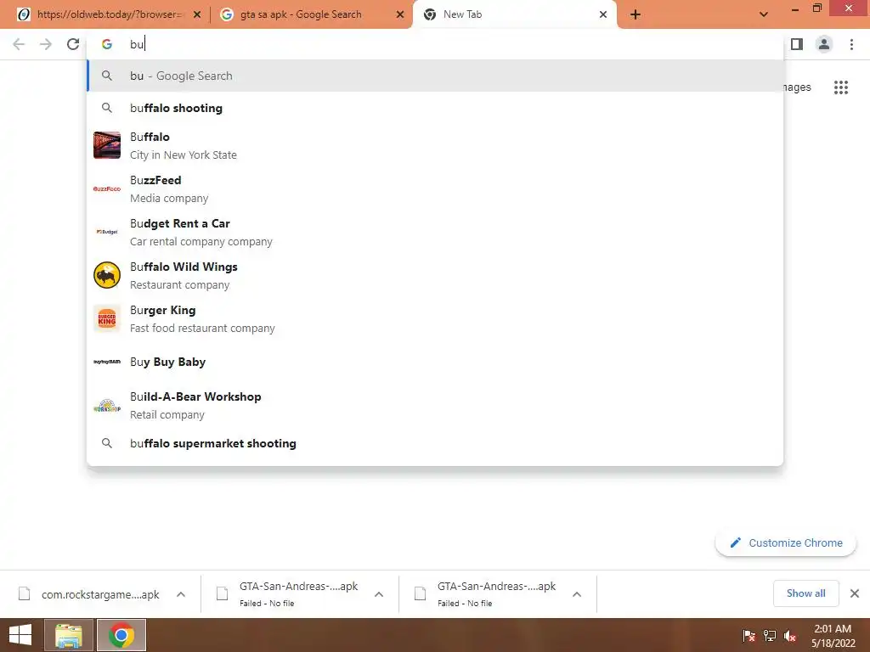Image resolution: width=870 pixels, height=652 pixels.
Task: Expand options for first failed GTA-San-Andreas download
Action: [x=379, y=594]
